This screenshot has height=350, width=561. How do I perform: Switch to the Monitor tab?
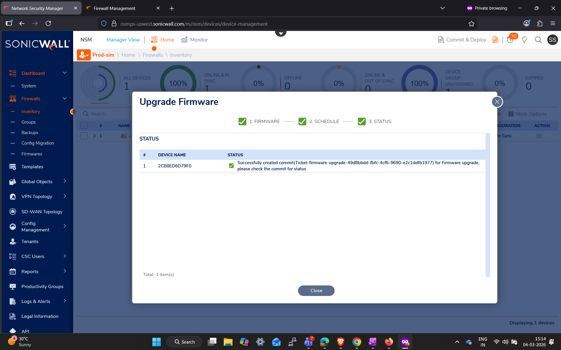click(194, 40)
